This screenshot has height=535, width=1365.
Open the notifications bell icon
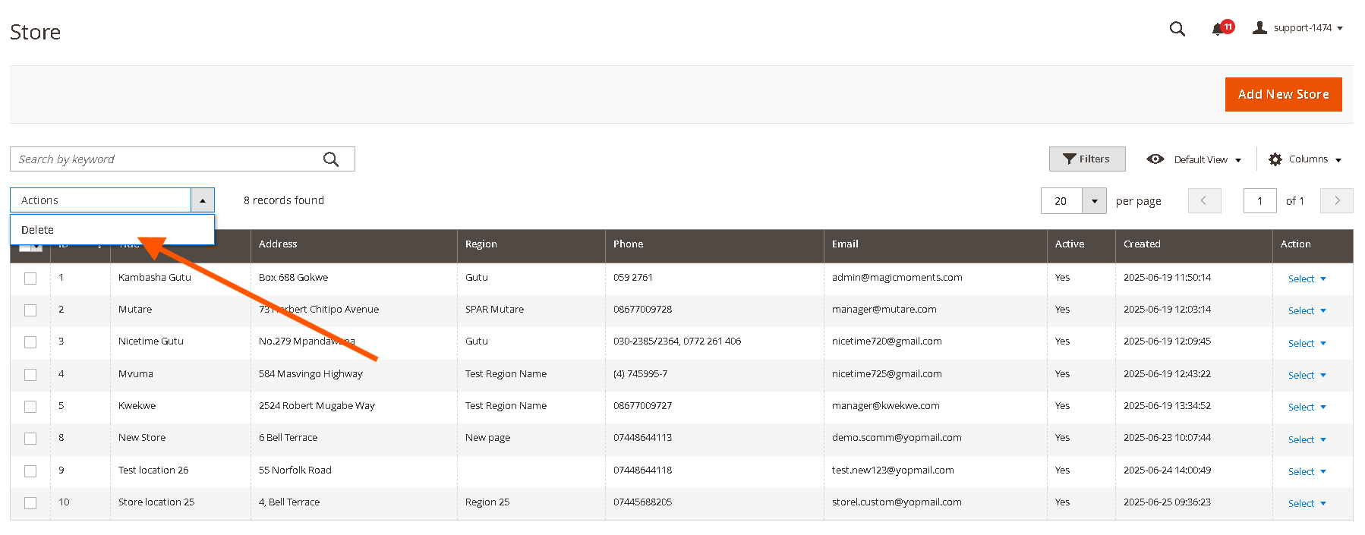pyautogui.click(x=1218, y=29)
